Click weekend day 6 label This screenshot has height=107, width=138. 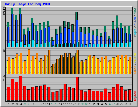click(x=29, y=104)
